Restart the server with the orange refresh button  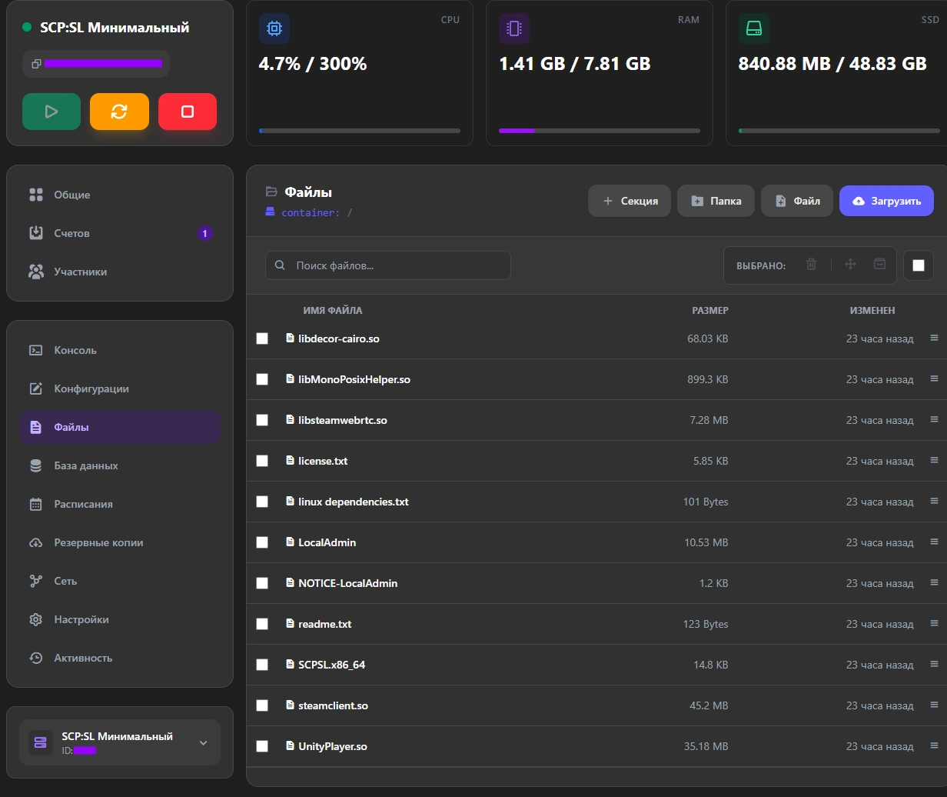(x=119, y=112)
